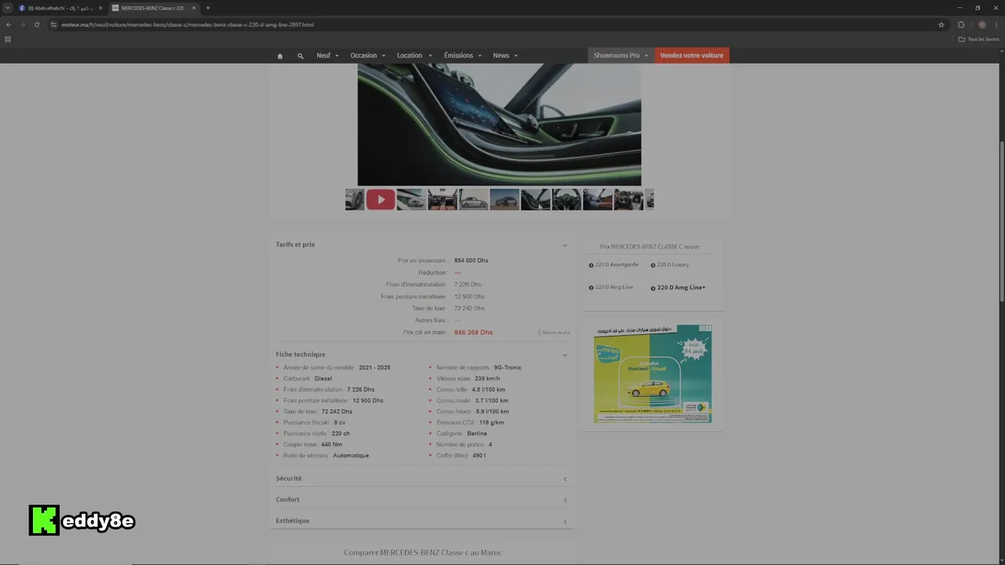Screen dimensions: 1005x565
Task: Click the 946 368 Dhs total price
Action: coord(473,333)
